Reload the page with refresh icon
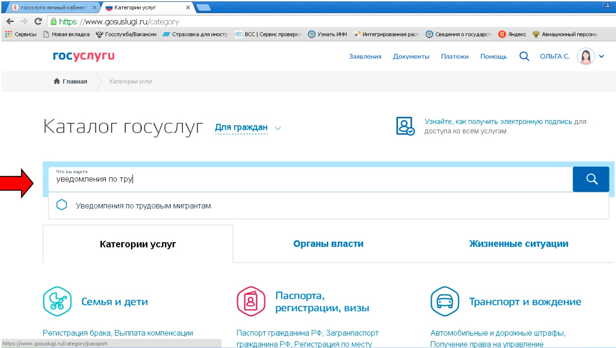The width and height of the screenshot is (616, 348). tap(38, 21)
